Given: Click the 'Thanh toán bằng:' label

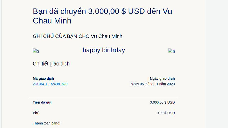Looking at the screenshot, I should [x=46, y=123].
